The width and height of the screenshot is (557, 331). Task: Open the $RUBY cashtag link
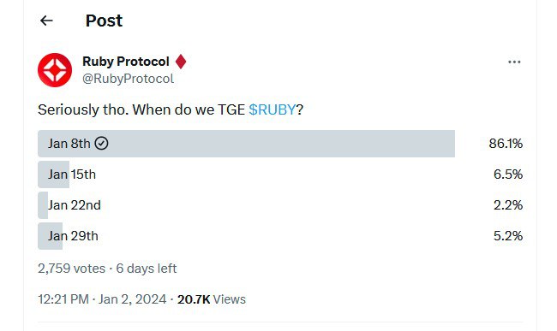[273, 109]
